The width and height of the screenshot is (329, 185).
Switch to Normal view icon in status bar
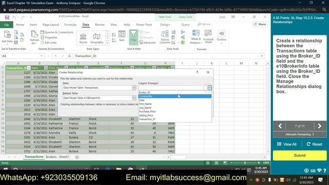[x=208, y=163]
